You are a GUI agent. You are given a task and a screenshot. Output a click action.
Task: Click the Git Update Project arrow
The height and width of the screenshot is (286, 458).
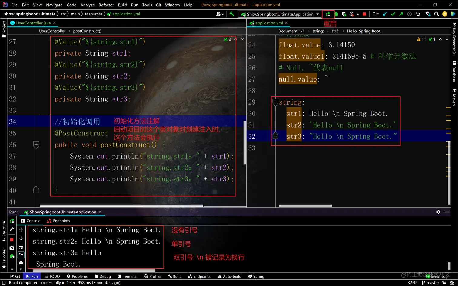[x=385, y=14]
